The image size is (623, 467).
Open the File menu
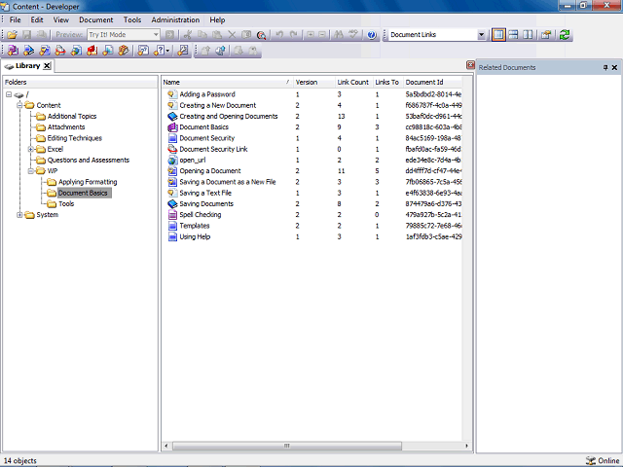coord(16,19)
